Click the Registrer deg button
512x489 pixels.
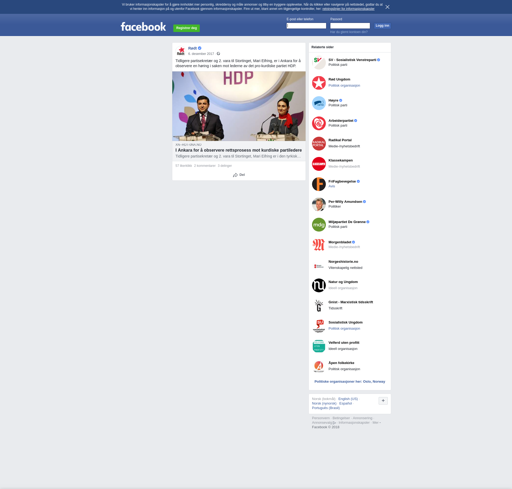[186, 28]
